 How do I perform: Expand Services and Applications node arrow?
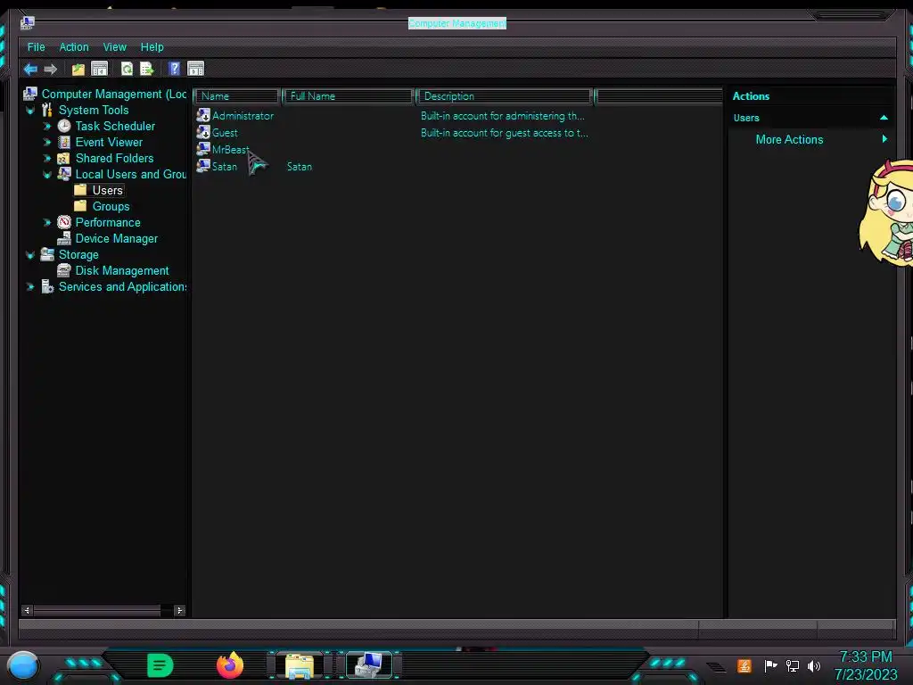coord(30,286)
